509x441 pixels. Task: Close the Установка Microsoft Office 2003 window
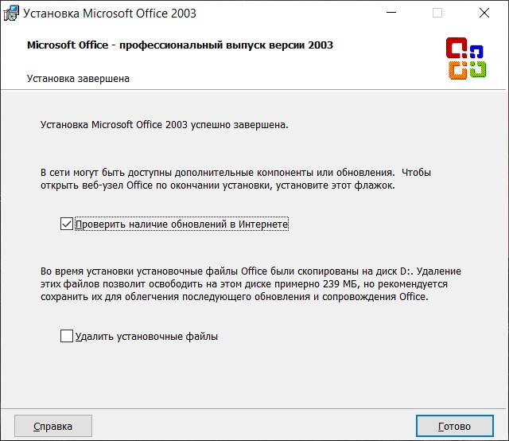click(484, 13)
